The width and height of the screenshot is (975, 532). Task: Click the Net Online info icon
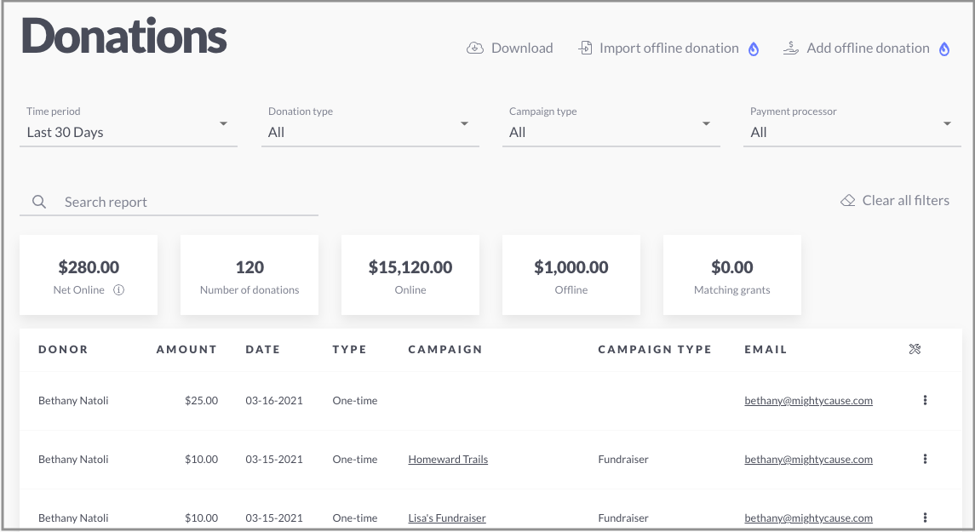pyautogui.click(x=118, y=289)
